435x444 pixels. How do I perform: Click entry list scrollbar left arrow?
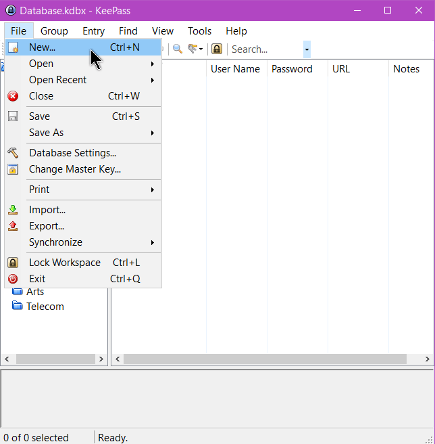coord(118,359)
